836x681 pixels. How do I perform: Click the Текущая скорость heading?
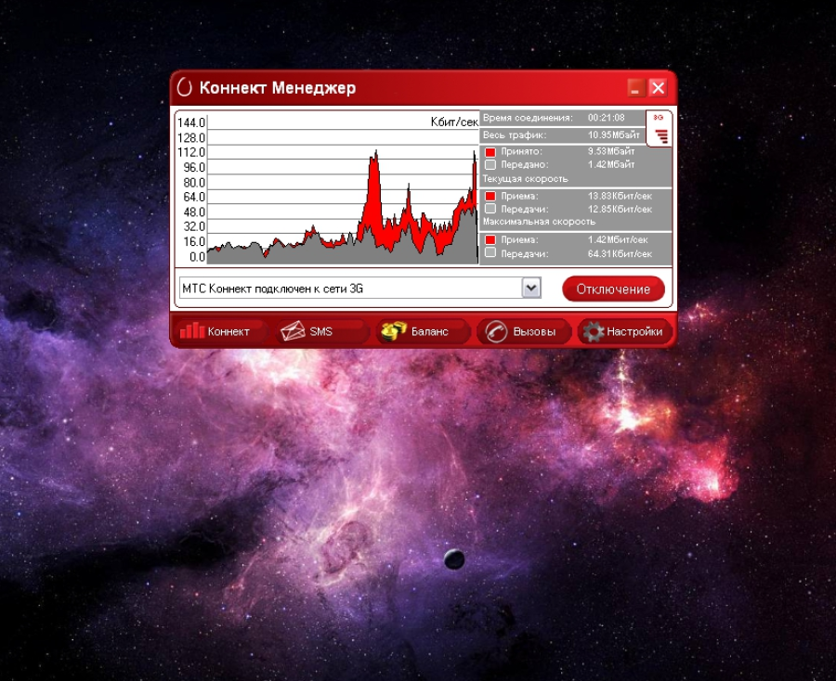coord(525,179)
